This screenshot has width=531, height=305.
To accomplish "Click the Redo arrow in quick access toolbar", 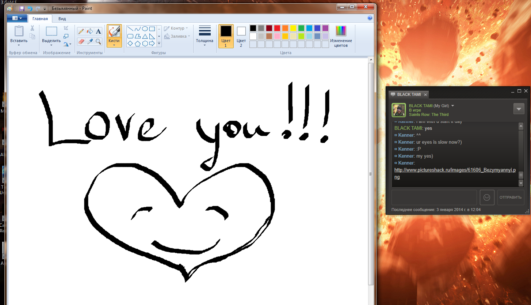I will pos(38,8).
